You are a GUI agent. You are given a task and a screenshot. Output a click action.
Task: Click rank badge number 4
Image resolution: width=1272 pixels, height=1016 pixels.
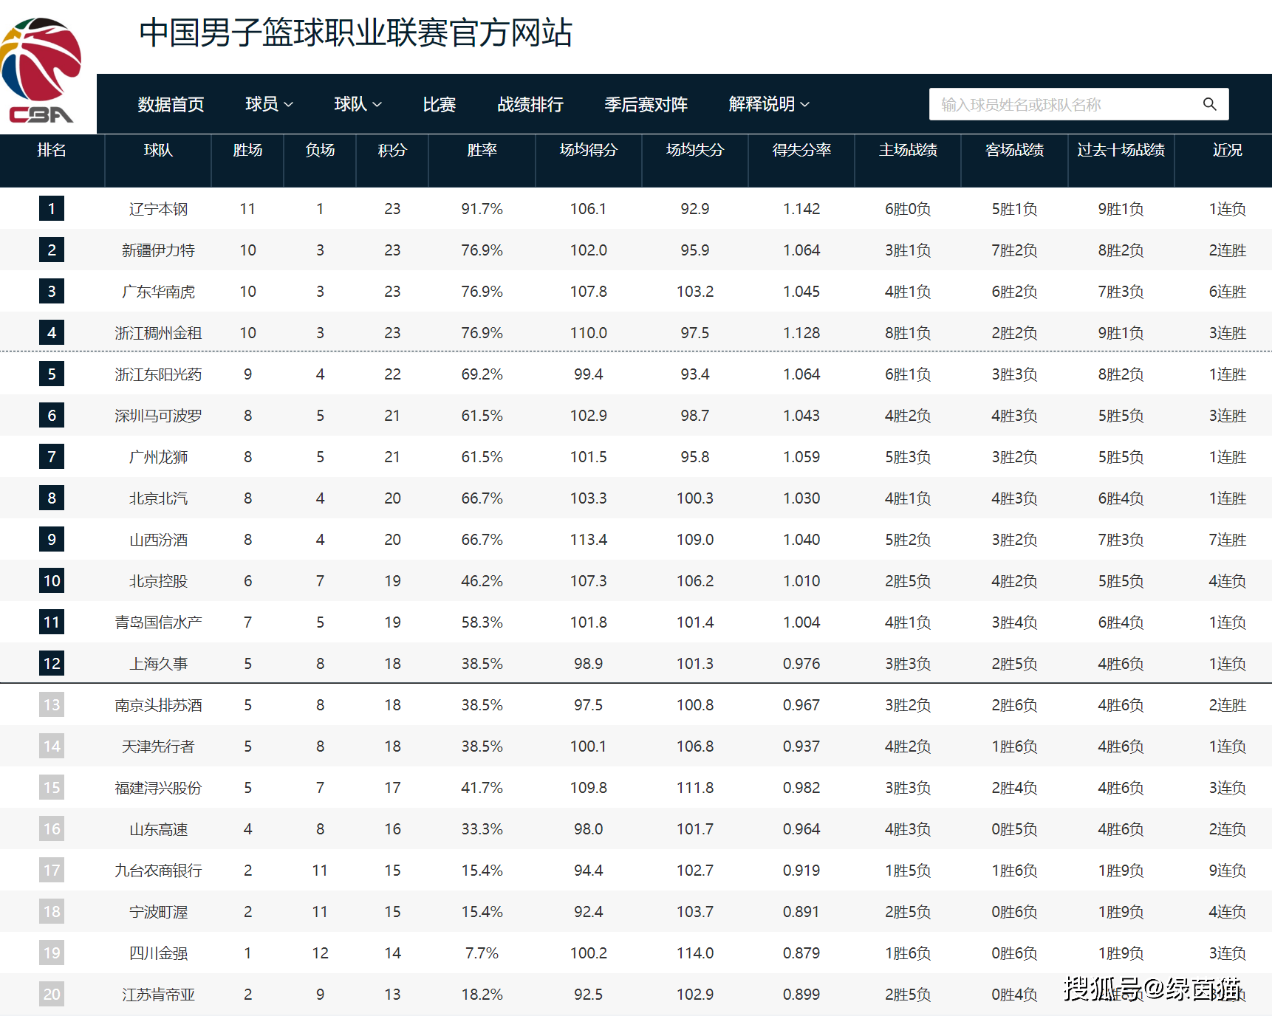[52, 332]
